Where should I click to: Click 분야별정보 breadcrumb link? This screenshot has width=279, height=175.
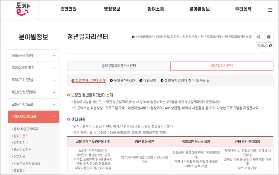145,37
